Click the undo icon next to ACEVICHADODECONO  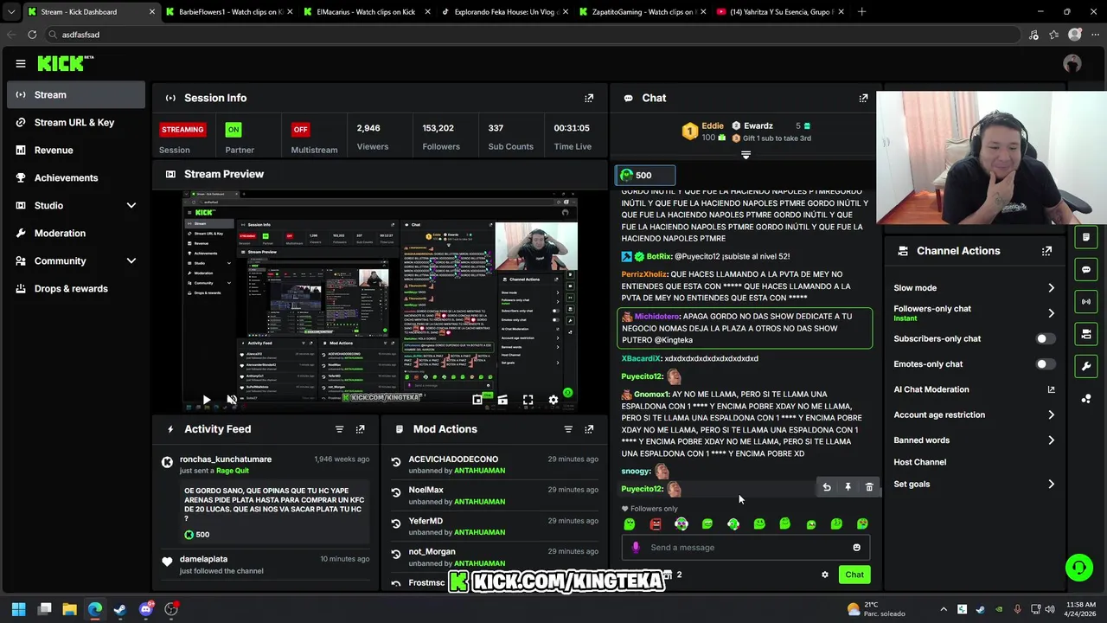(x=396, y=462)
